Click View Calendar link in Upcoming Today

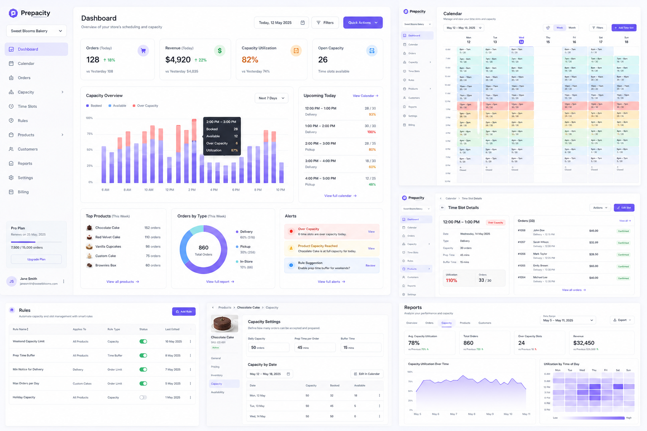(x=366, y=96)
